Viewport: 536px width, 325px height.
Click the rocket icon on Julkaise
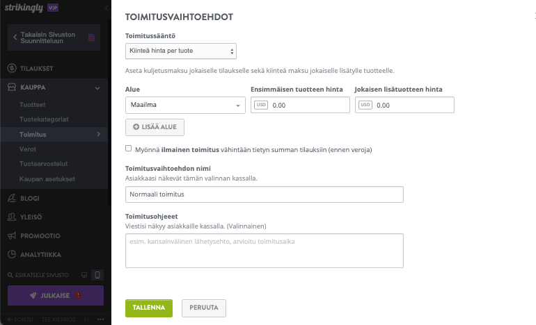33,296
